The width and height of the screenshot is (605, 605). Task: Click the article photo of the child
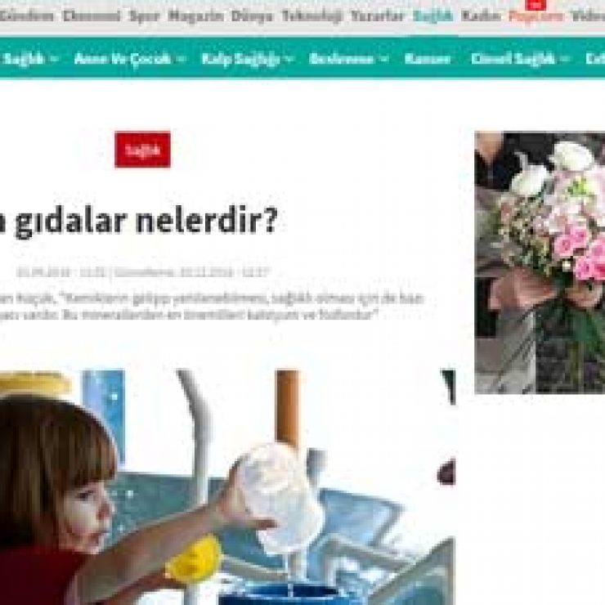pos(227,487)
